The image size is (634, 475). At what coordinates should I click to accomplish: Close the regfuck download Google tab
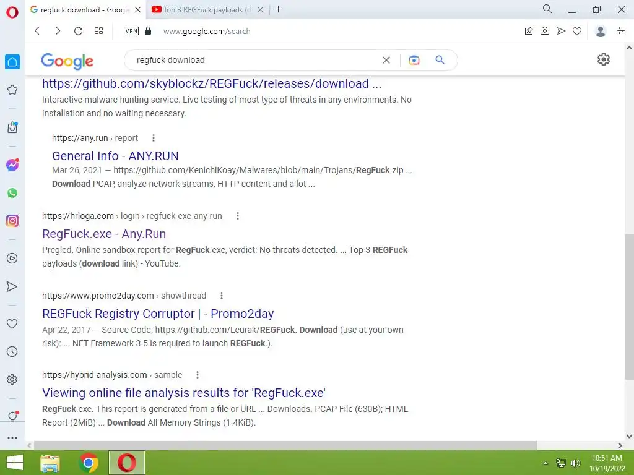[138, 10]
